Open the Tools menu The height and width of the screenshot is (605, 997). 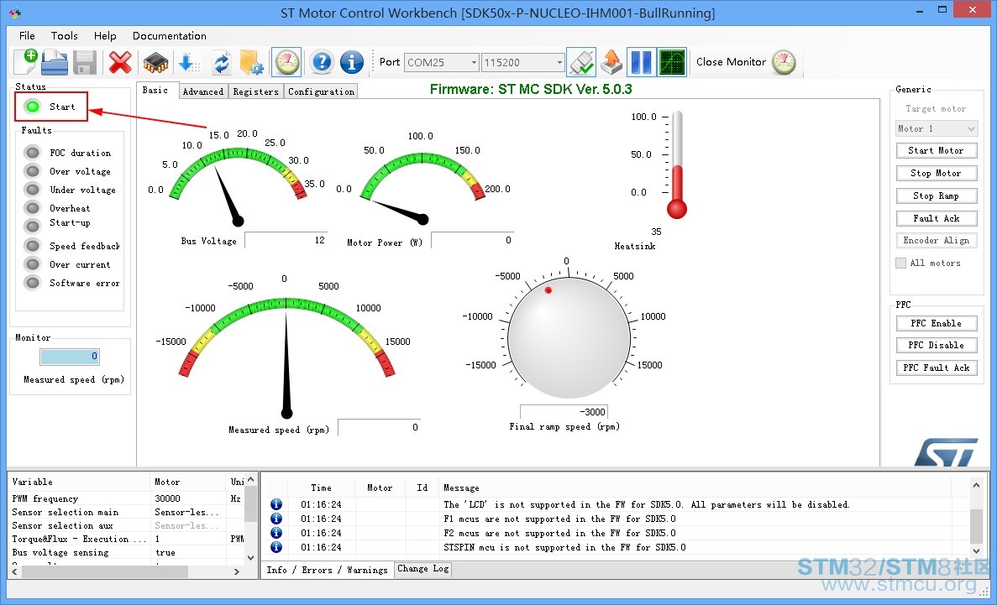pos(64,35)
